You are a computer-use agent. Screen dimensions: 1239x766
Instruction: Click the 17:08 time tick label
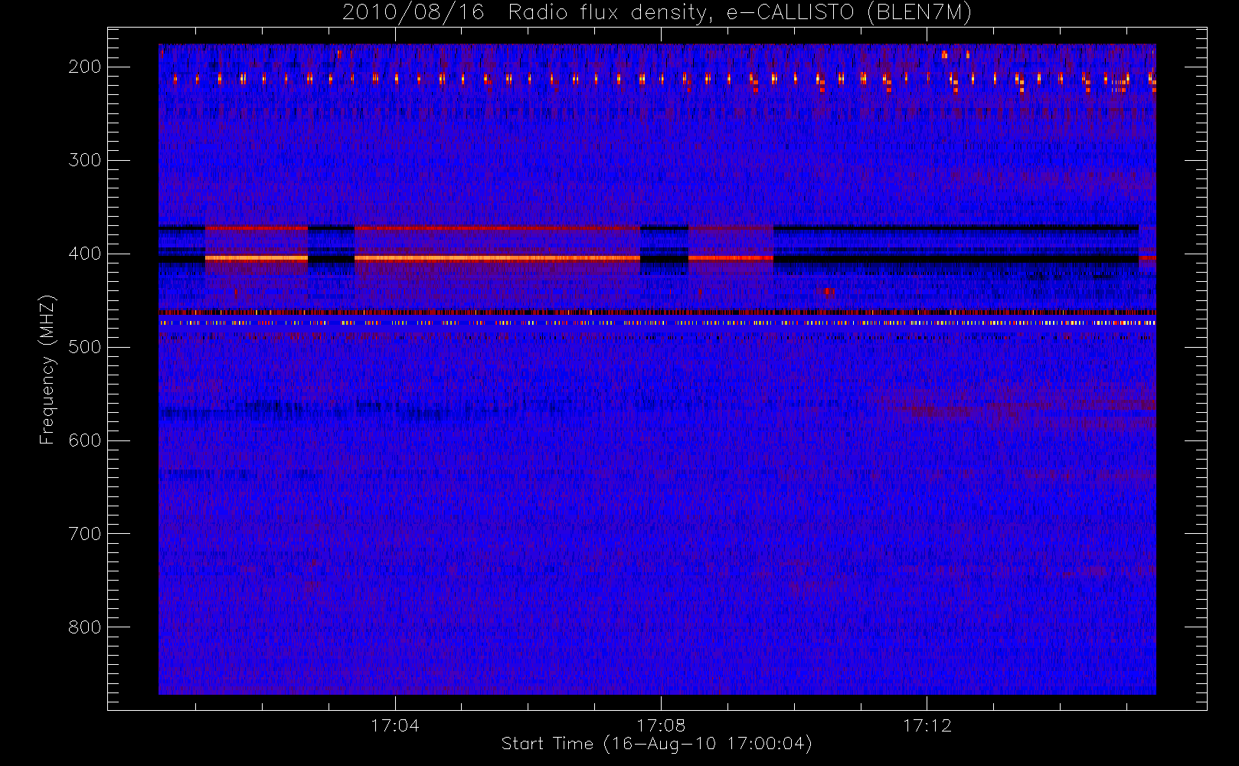661,725
